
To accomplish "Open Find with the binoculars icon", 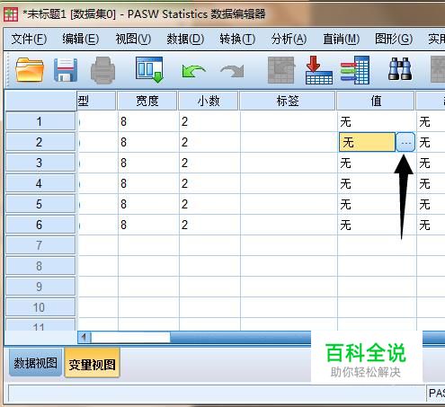I will (400, 69).
